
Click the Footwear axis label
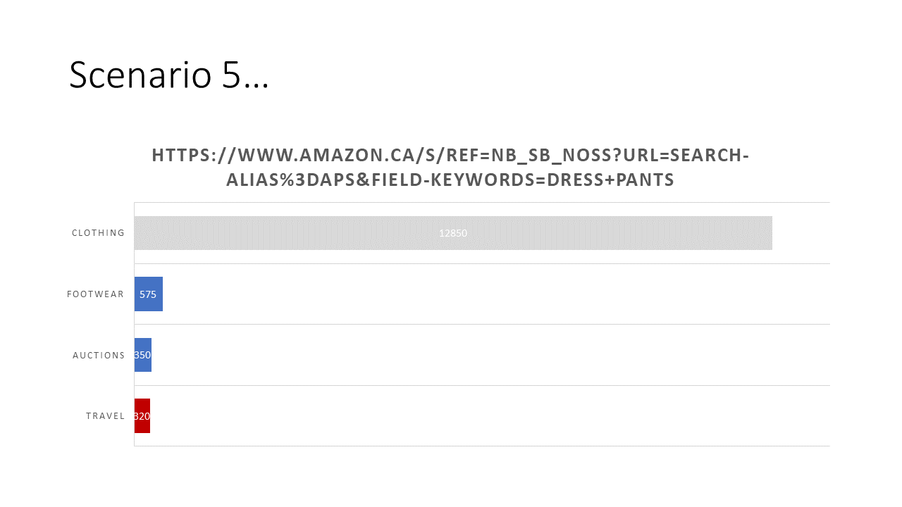[x=96, y=294]
